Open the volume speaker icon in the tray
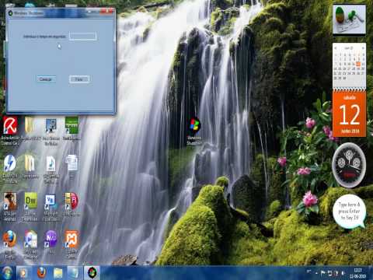 pos(343,273)
